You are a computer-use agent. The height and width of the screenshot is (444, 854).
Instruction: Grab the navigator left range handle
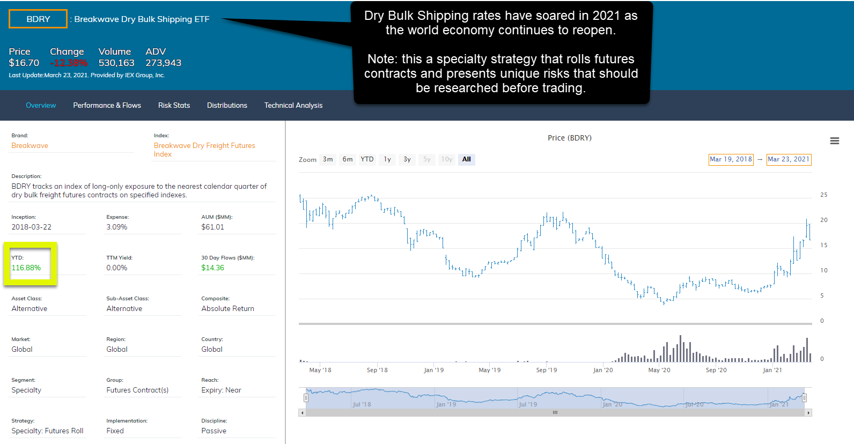[x=306, y=398]
